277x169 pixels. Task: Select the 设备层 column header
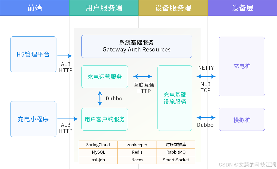(242, 8)
